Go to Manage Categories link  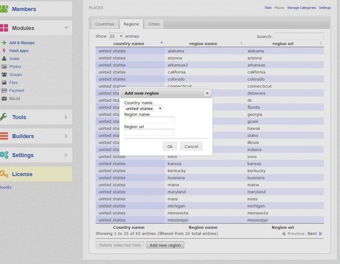point(301,8)
